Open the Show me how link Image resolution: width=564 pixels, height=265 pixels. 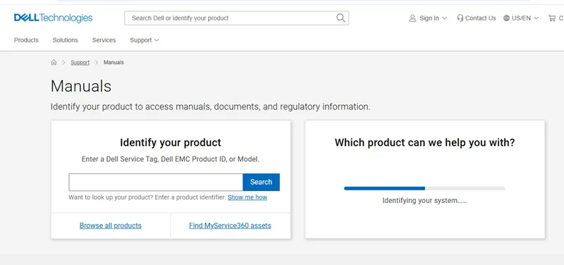click(x=247, y=197)
